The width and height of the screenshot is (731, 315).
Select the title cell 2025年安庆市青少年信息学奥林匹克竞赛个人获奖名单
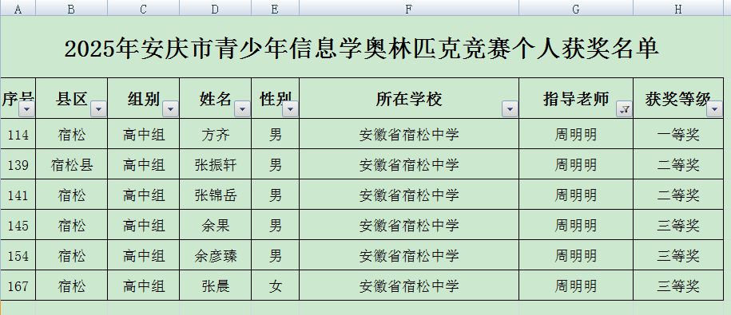click(x=362, y=47)
